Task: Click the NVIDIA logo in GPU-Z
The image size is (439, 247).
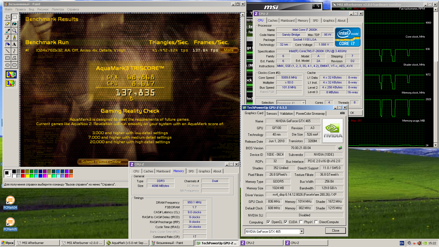Action: [x=333, y=131]
